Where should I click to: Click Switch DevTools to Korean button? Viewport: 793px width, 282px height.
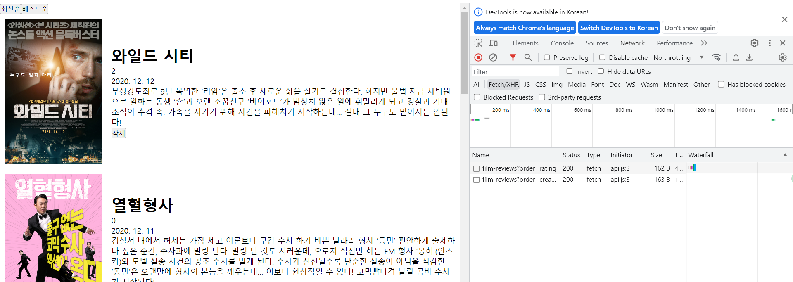coord(619,28)
